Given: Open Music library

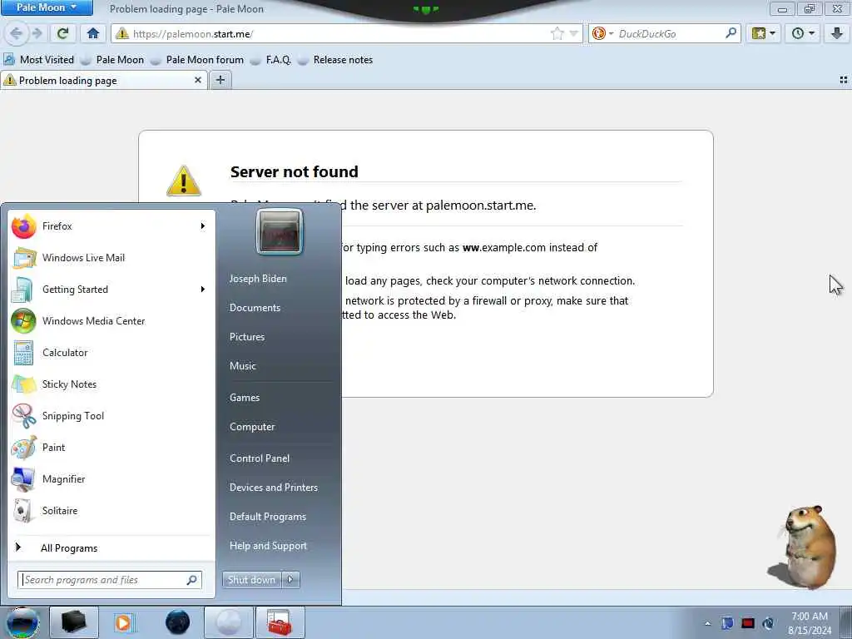Looking at the screenshot, I should [x=243, y=366].
